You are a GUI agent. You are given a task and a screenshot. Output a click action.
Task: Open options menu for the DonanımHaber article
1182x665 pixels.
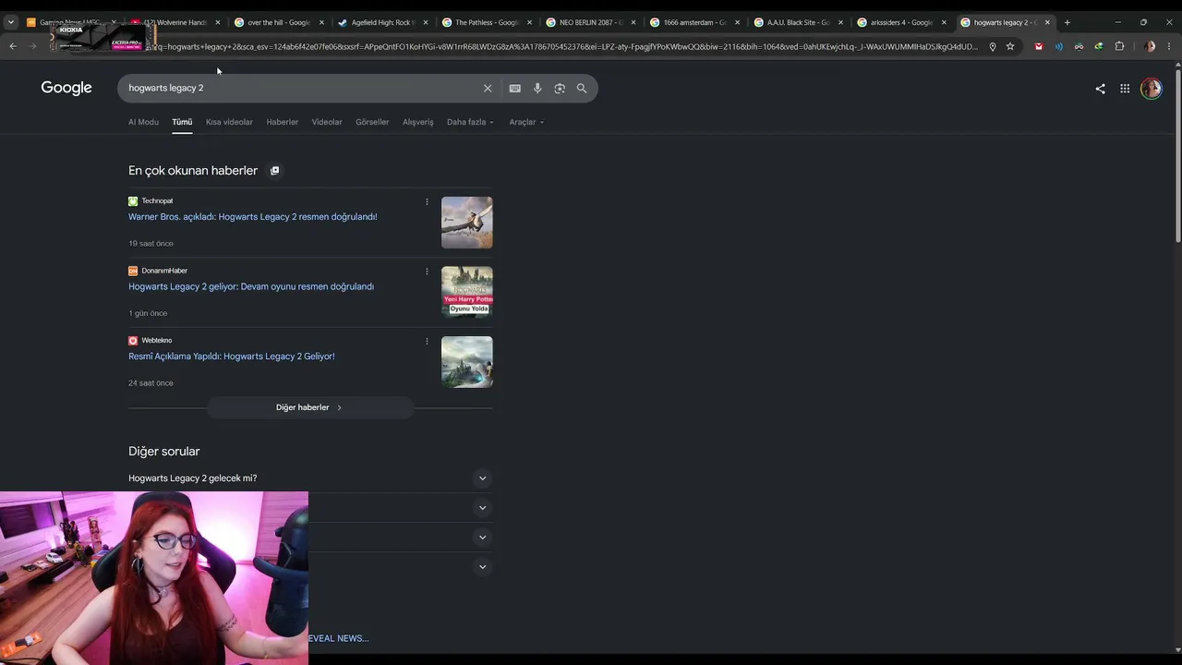point(427,272)
